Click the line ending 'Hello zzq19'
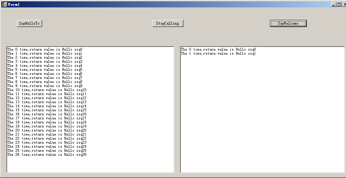The height and width of the screenshot is (178, 346). [x=47, y=126]
